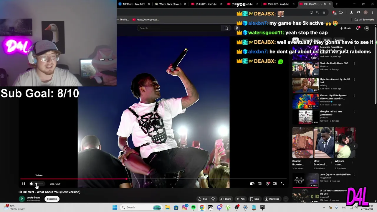Open Thoughts - Lil Uzi Vert (unreleased)

(305, 117)
